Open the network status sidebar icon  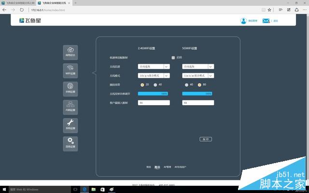(x=70, y=53)
